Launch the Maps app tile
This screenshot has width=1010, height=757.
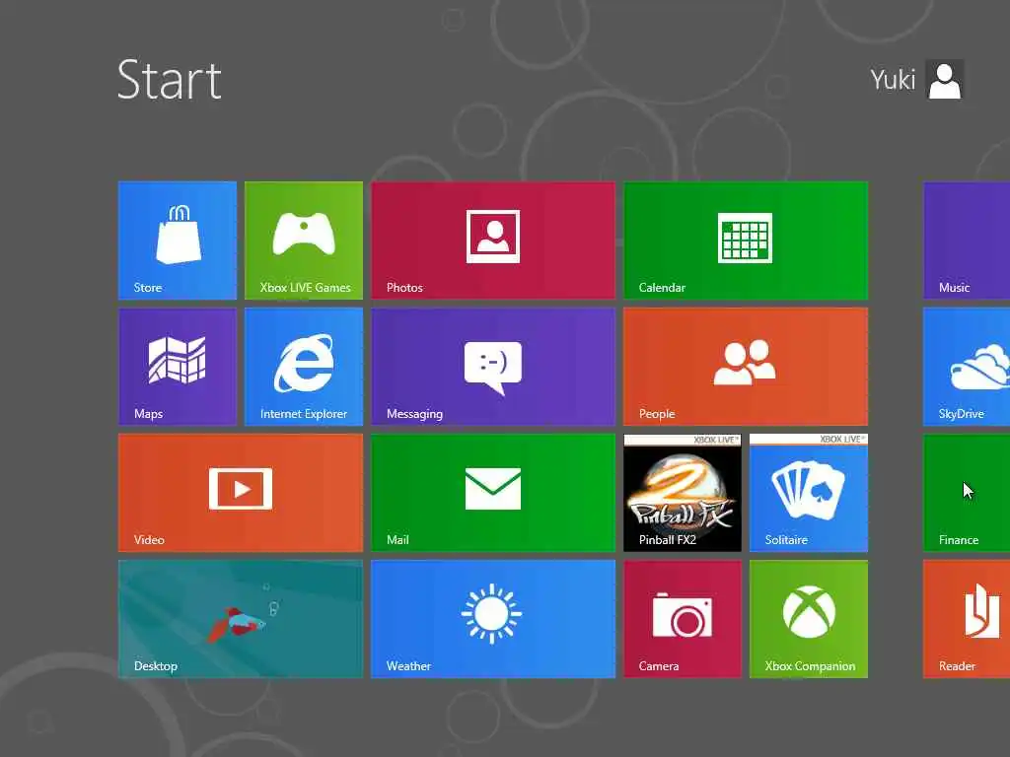point(178,367)
